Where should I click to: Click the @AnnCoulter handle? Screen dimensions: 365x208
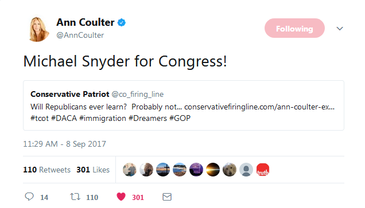click(80, 35)
